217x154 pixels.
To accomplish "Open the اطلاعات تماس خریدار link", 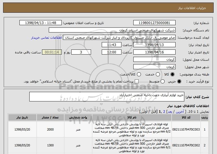I will [x=46, y=38].
